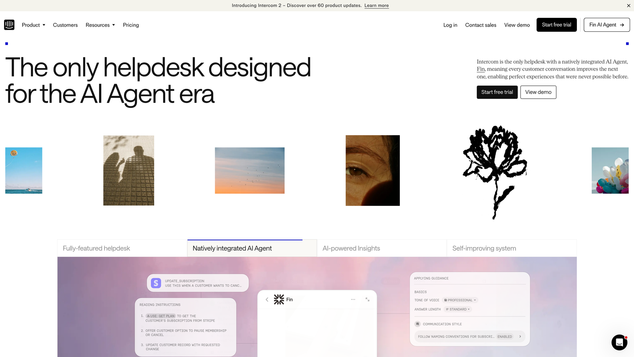This screenshot has width=634, height=357.
Task: Click the Fin logo in chat widget
Action: click(x=279, y=299)
